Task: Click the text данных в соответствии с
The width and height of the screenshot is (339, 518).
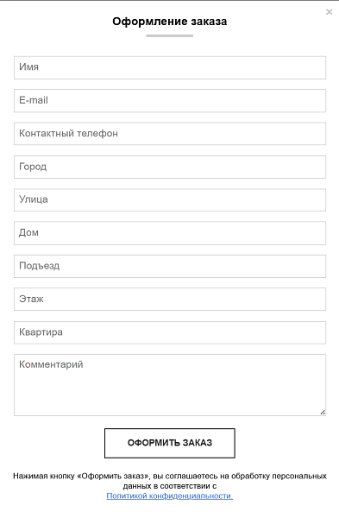Action: [x=170, y=486]
